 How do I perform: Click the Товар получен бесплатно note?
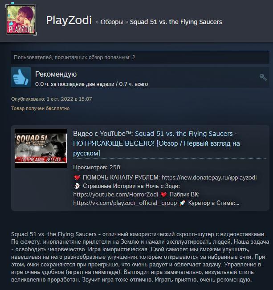(41, 108)
